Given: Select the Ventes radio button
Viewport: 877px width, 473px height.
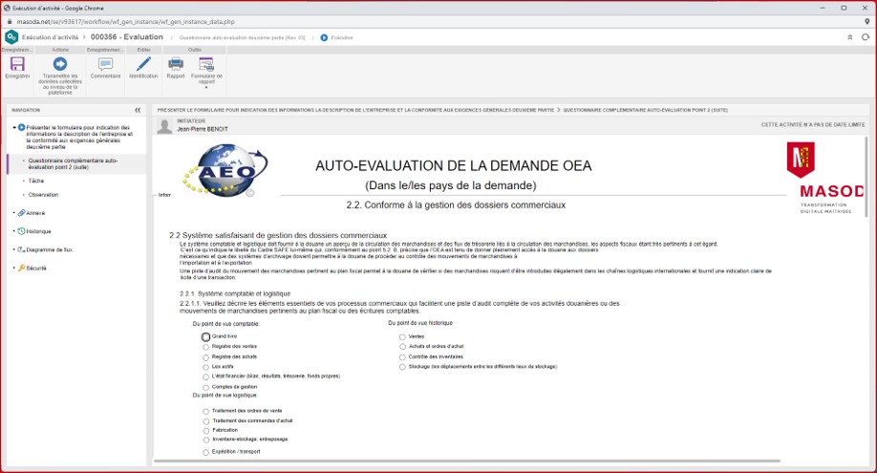Looking at the screenshot, I should coord(402,337).
